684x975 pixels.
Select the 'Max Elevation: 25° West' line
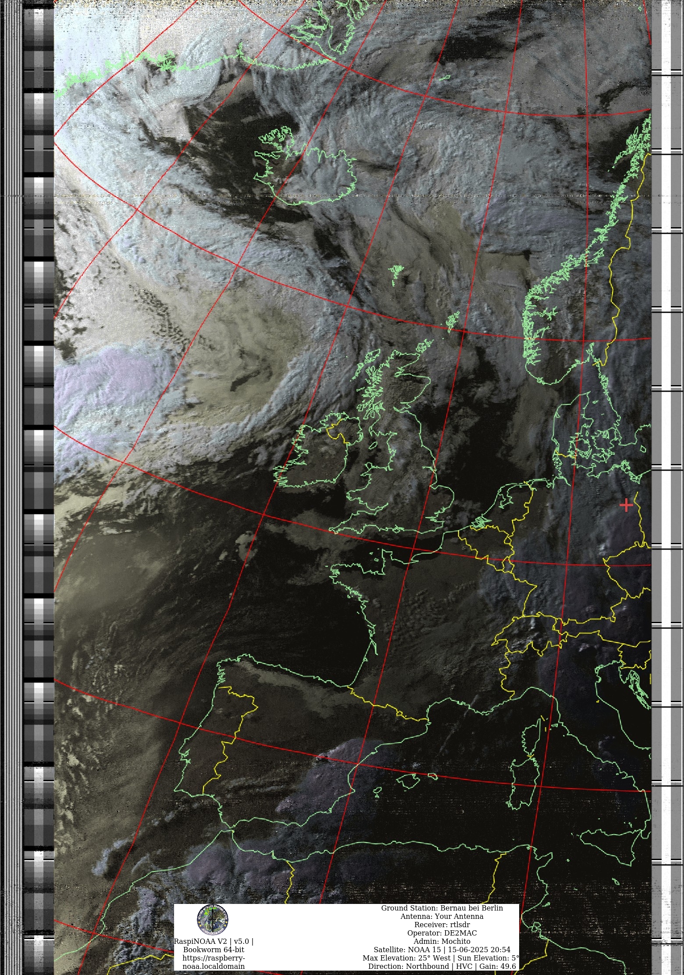pos(441,958)
